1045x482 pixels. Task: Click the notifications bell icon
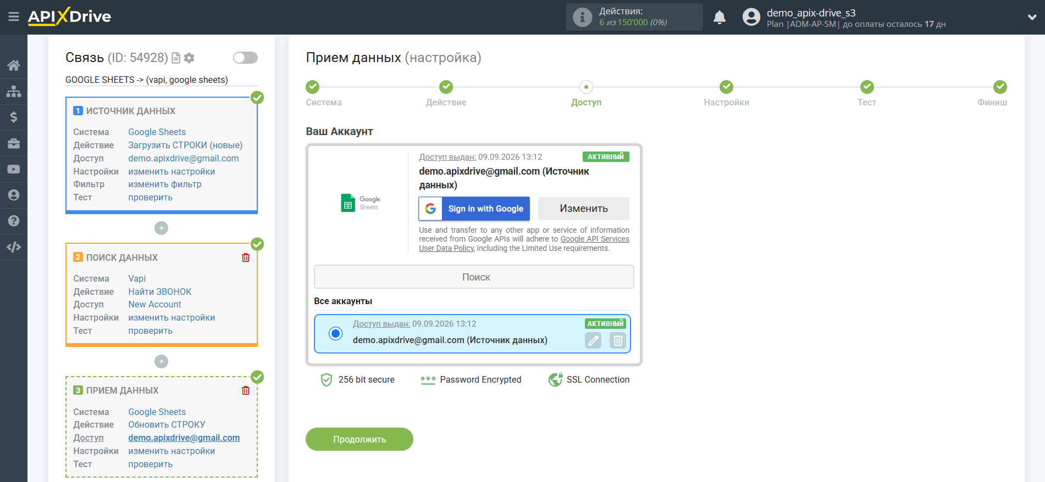pos(720,18)
